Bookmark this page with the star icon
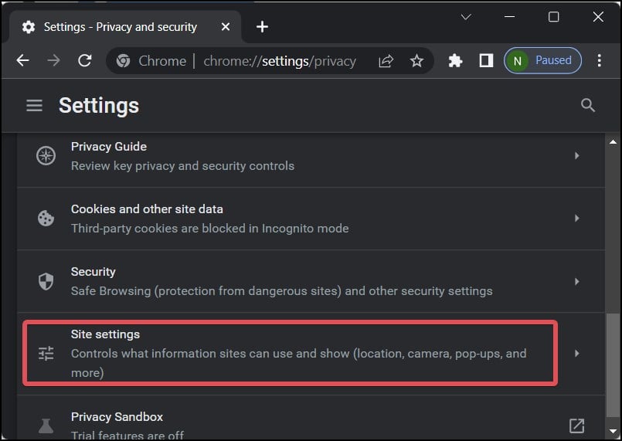Image resolution: width=622 pixels, height=441 pixels. click(416, 61)
